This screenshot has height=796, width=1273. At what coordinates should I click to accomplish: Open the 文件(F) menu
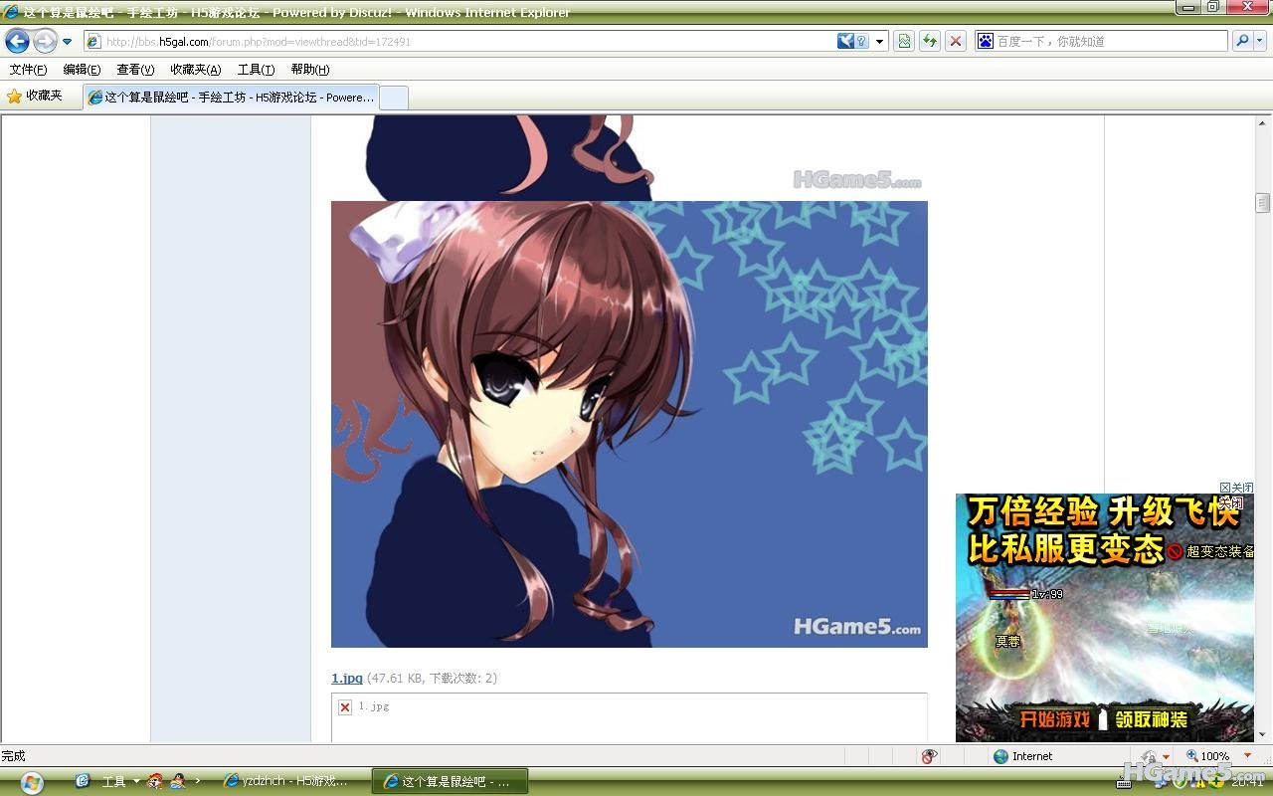[x=28, y=70]
